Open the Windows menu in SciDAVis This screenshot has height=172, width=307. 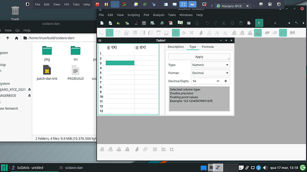point(186,15)
